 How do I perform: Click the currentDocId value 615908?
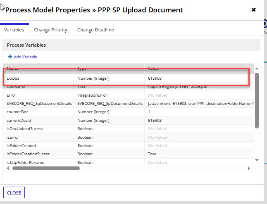click(155, 121)
